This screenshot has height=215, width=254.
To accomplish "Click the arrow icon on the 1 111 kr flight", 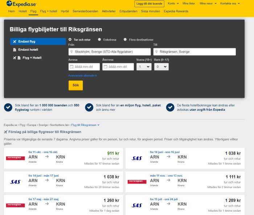I will [x=168, y=180].
